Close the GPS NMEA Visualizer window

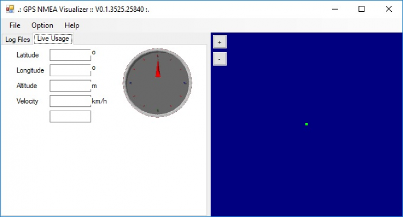tap(388, 9)
